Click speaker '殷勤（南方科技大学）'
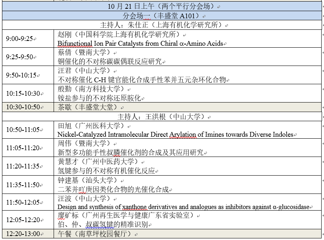 (x=92, y=89)
